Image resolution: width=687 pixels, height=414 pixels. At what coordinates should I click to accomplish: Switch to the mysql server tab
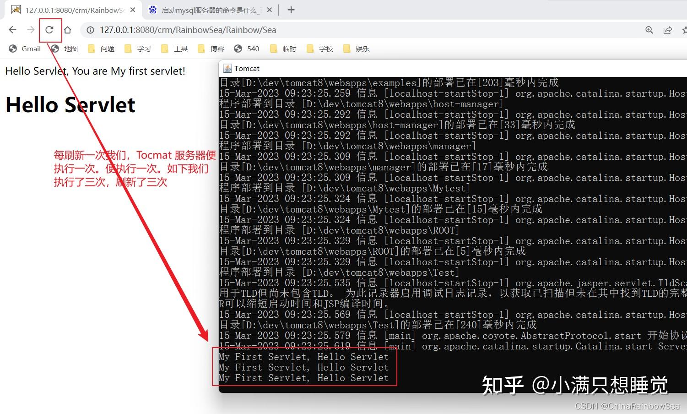207,9
